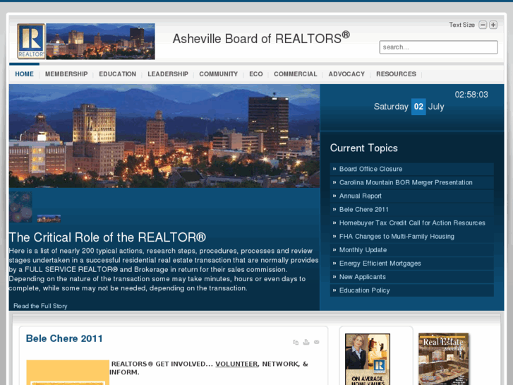513x385 pixels.
Task: Open the Monthly Update topic
Action: (x=412, y=250)
